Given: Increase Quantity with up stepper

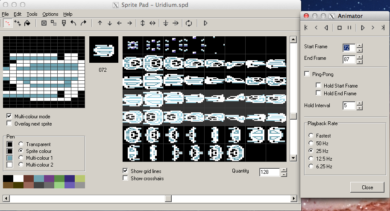Looking at the screenshot, I should (284, 170).
